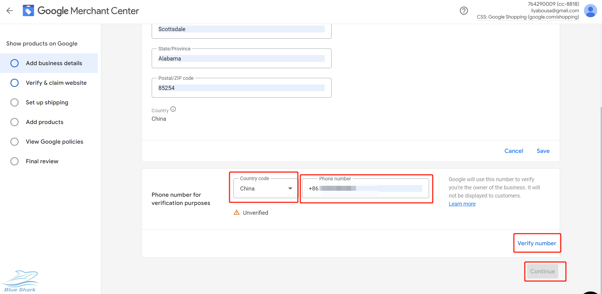Select the Set up shipping step circle
The height and width of the screenshot is (294, 602).
point(14,102)
